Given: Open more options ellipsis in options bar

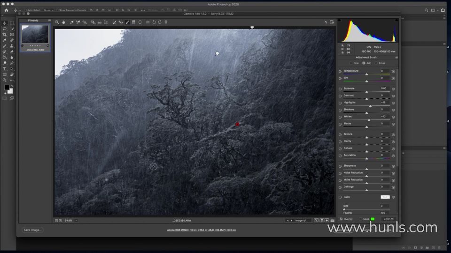Looking at the screenshot, I should [x=143, y=10].
